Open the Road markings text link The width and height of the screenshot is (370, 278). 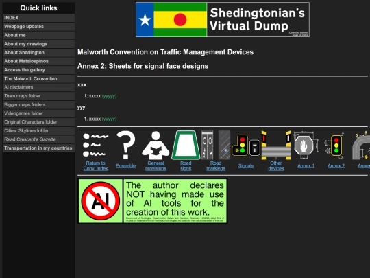click(x=216, y=165)
